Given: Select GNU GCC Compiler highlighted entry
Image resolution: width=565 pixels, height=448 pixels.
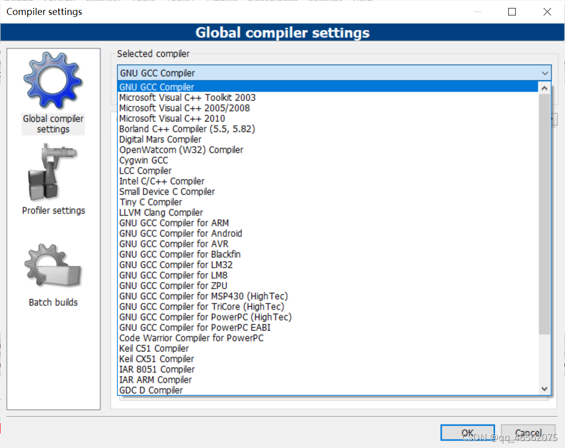Looking at the screenshot, I should (x=328, y=87).
